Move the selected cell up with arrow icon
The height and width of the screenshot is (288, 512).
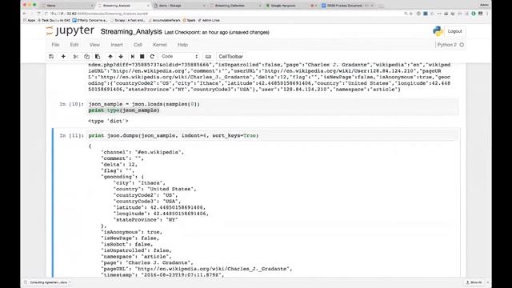(x=110, y=57)
